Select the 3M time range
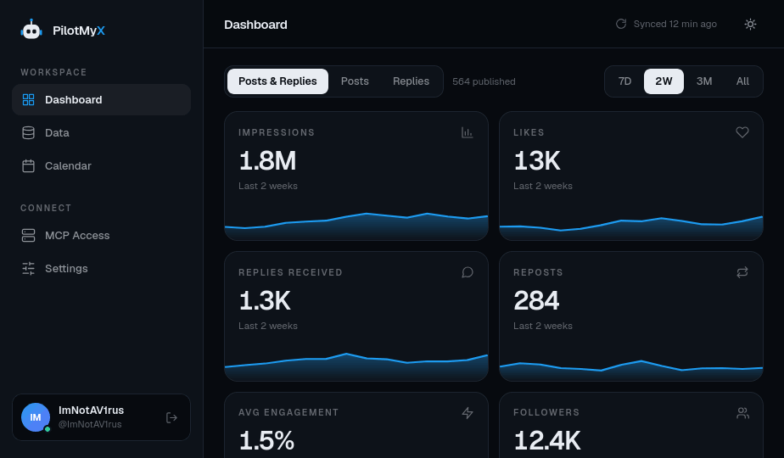 (x=704, y=81)
